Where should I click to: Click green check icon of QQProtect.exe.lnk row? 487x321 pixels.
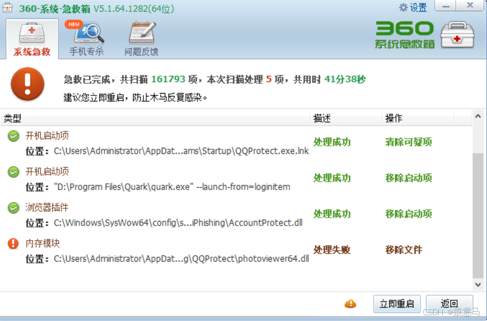coord(13,136)
